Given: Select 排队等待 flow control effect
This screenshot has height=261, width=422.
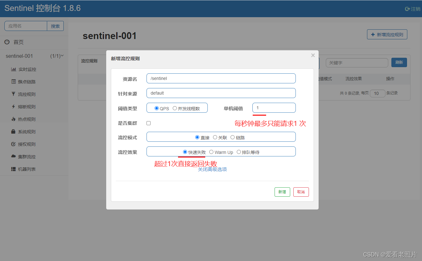Looking at the screenshot, I should 239,152.
